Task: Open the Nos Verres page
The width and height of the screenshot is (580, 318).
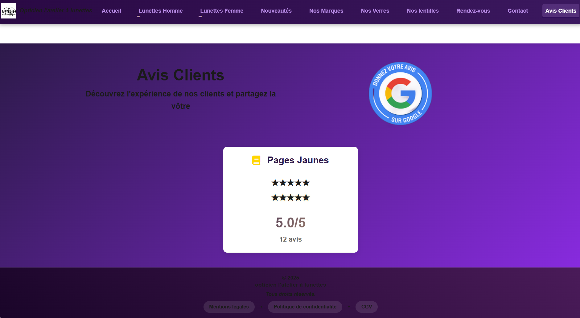Action: (x=375, y=11)
